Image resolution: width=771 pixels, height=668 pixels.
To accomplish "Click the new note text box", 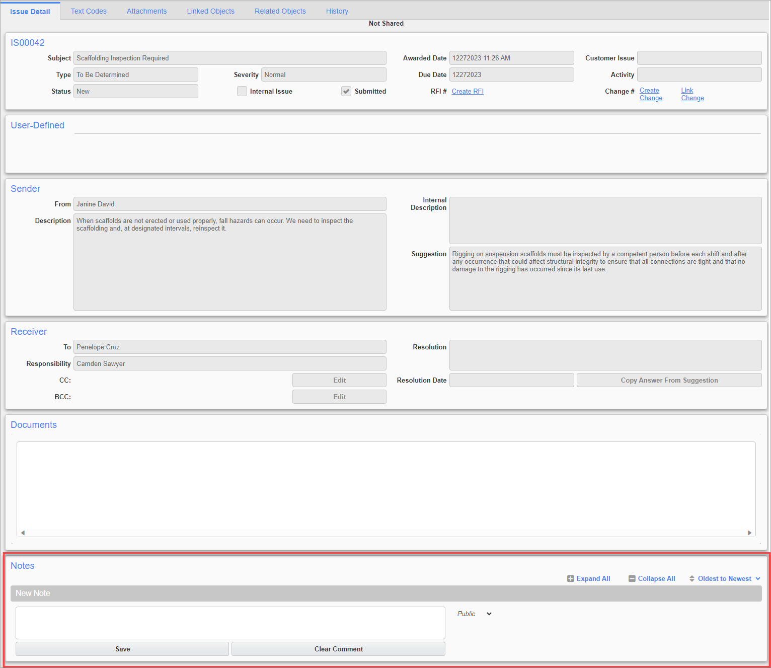I will [x=230, y=623].
